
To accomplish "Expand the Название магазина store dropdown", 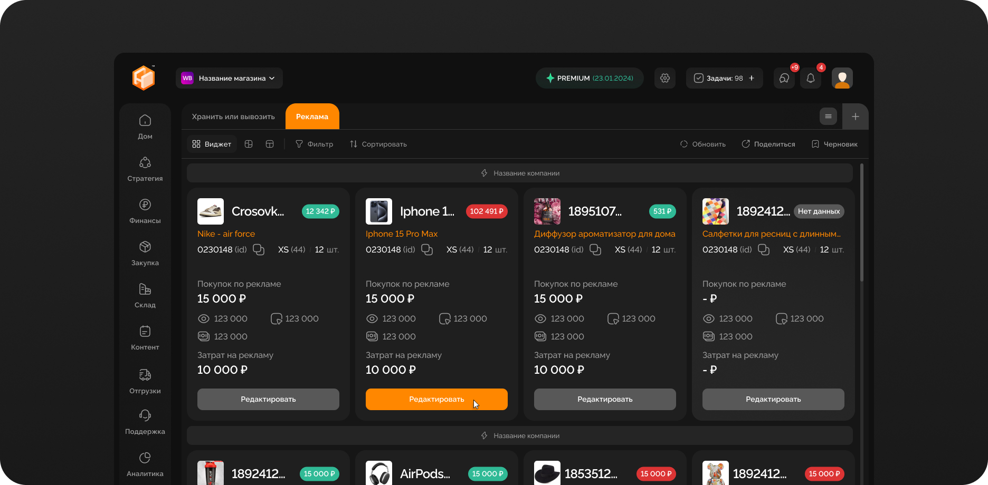I will 229,78.
